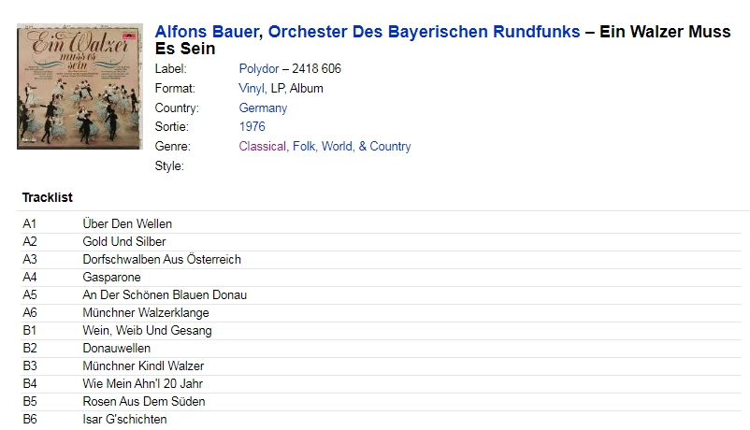Select track B1 Wein, Weib Und Gesang
Screen dimensions: 750x430
click(382, 330)
